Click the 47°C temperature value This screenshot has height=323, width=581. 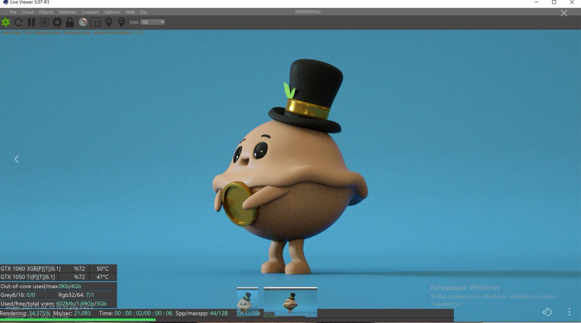103,277
